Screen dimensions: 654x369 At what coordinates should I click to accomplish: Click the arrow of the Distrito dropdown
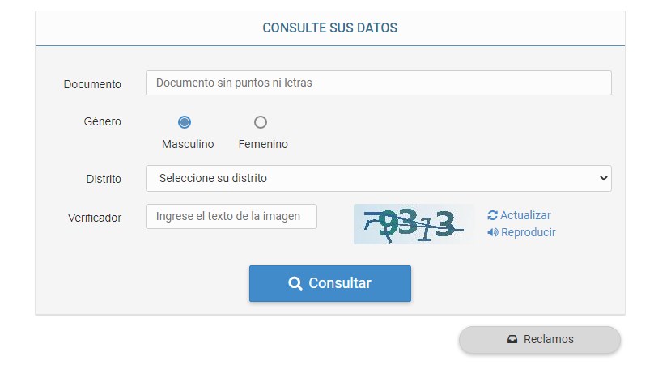(x=601, y=178)
